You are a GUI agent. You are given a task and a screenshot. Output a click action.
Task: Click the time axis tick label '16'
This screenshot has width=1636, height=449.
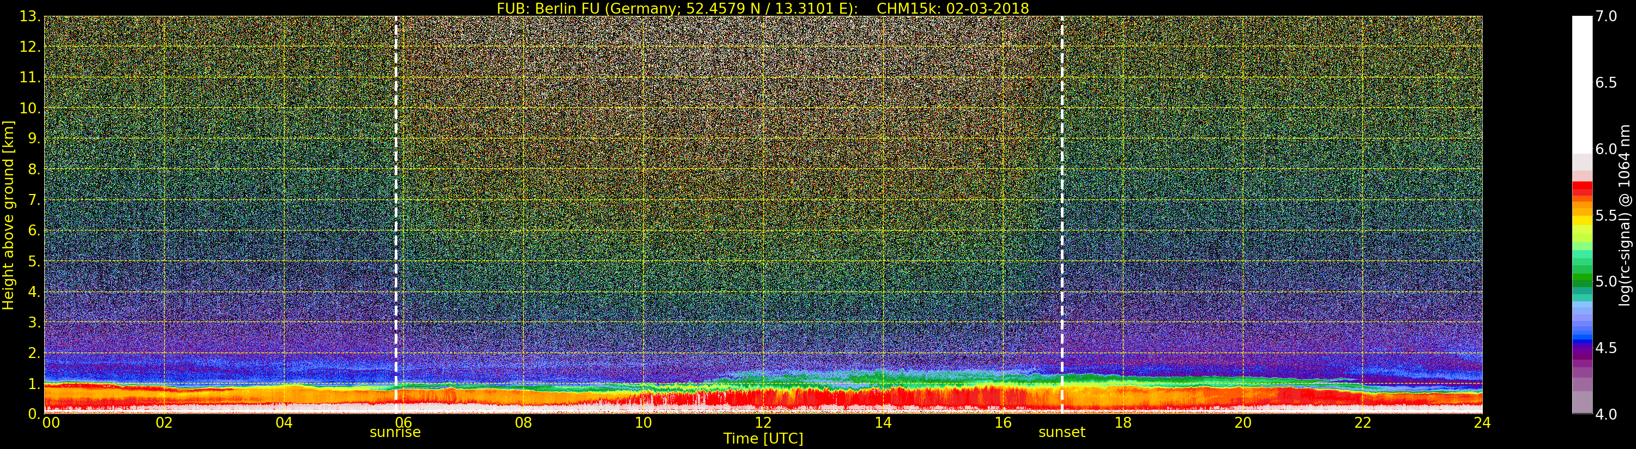point(1003,423)
